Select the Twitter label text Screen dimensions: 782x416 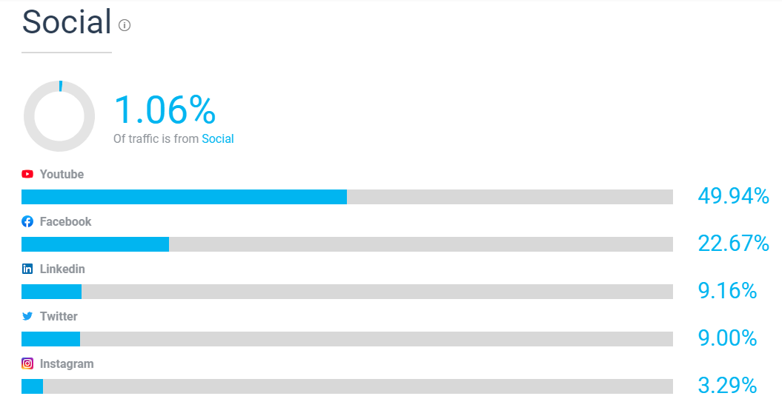(x=59, y=316)
